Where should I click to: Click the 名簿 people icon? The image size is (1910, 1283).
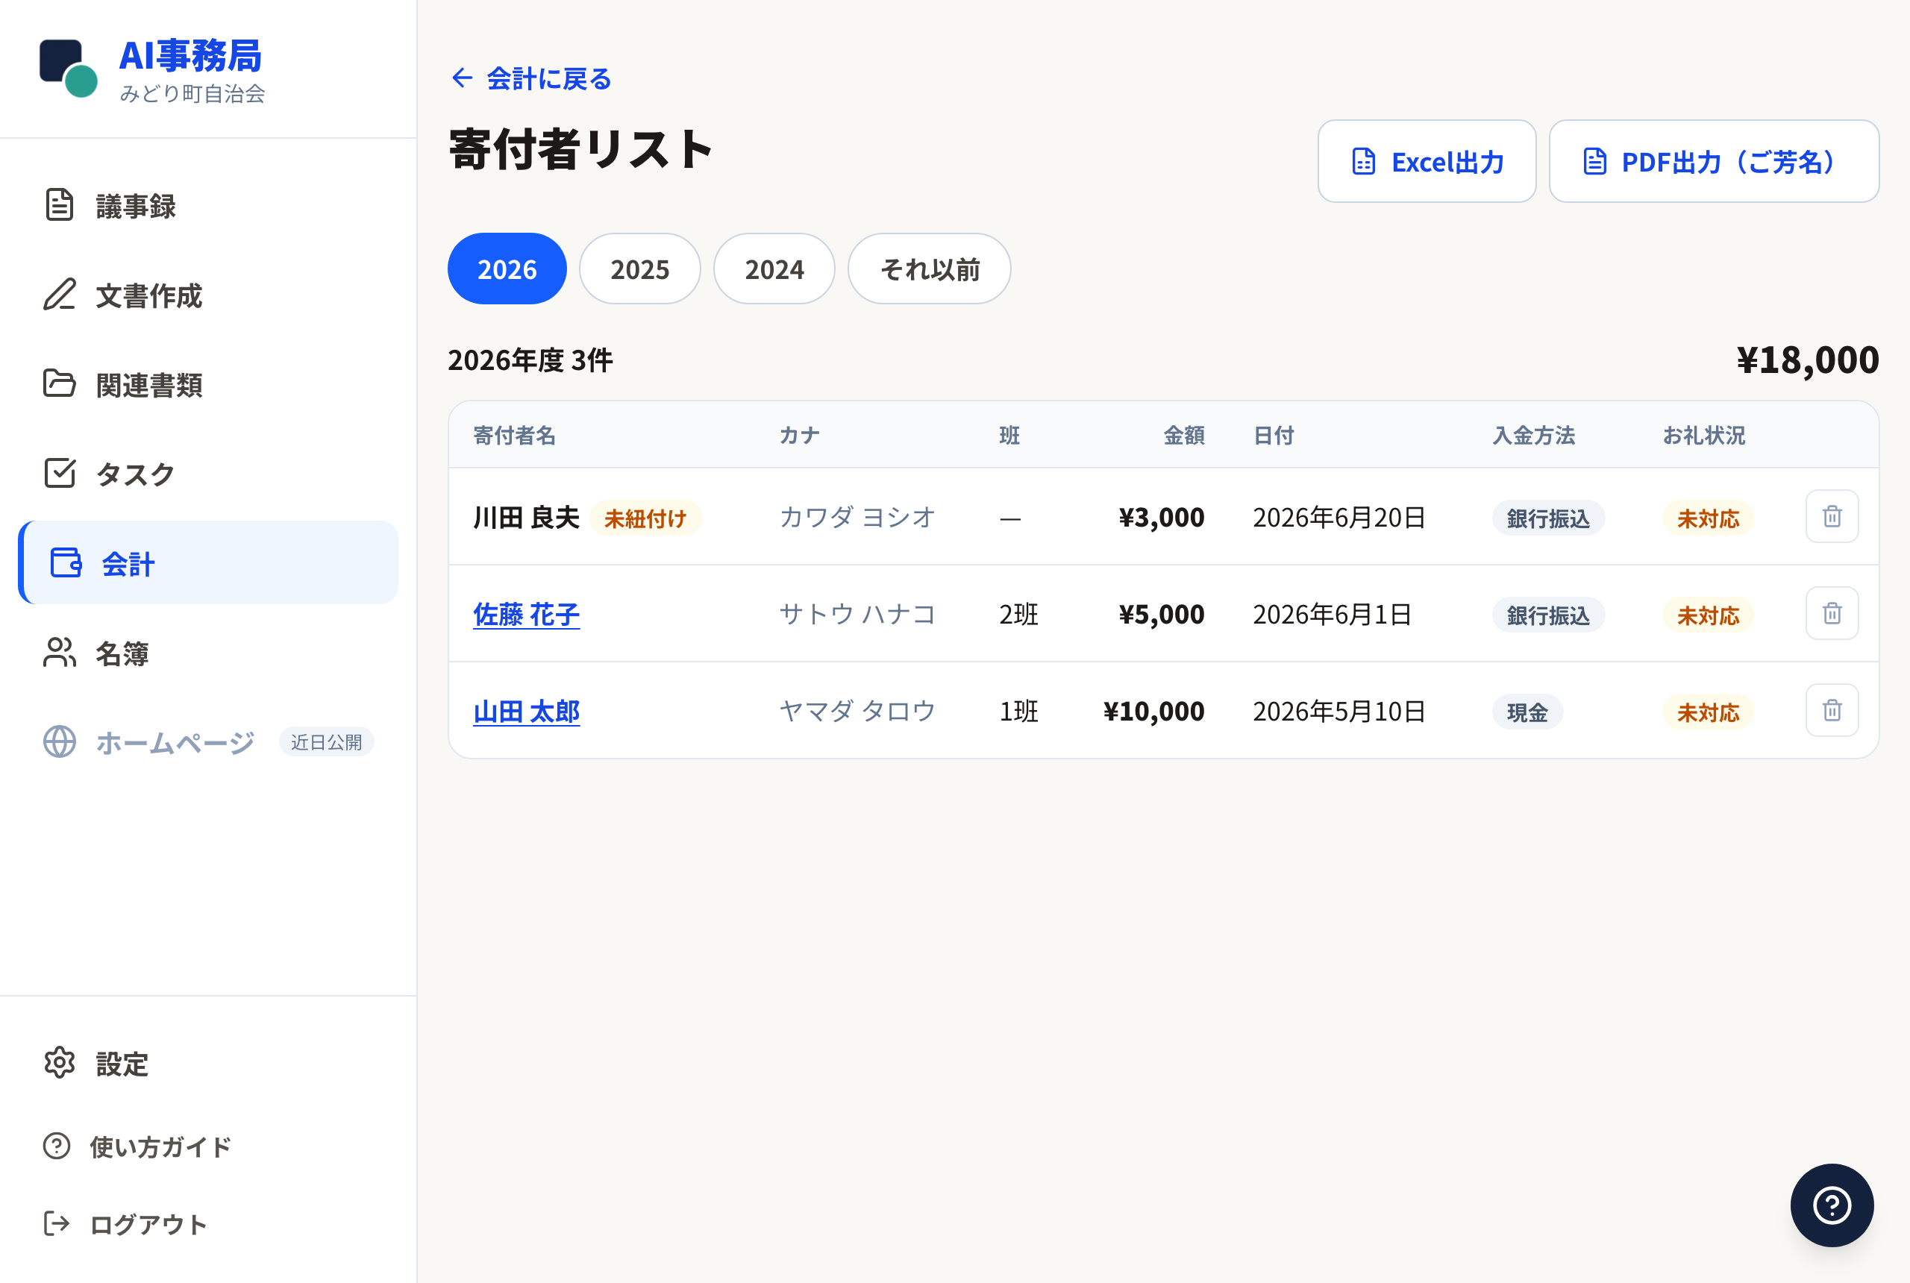pyautogui.click(x=59, y=652)
